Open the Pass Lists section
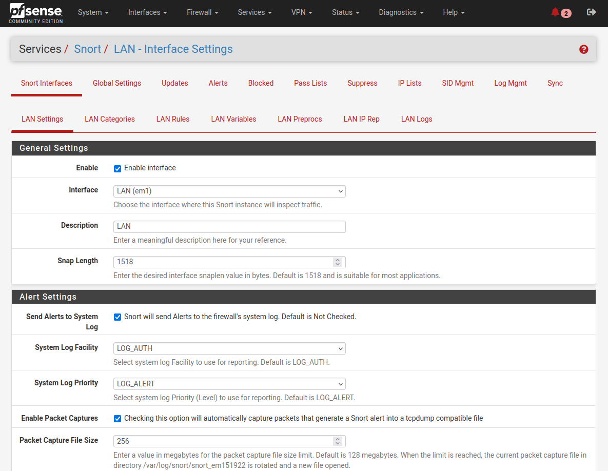Viewport: 608px width, 471px height. tap(310, 83)
